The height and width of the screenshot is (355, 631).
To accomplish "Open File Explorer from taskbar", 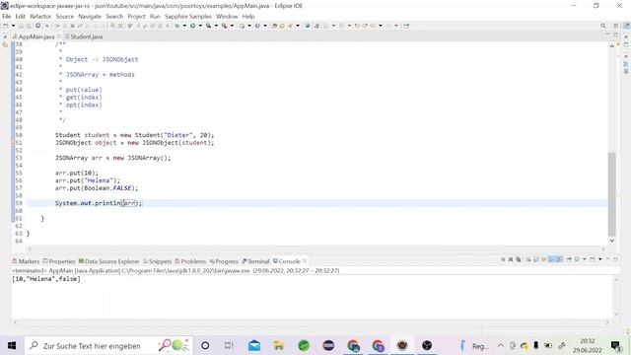I will [278, 345].
